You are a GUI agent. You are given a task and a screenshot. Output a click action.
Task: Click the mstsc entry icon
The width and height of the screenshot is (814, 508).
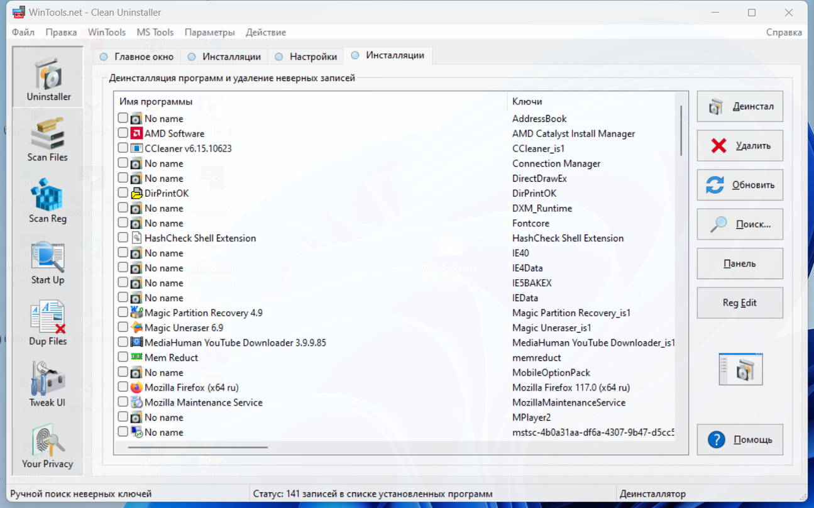(x=136, y=432)
